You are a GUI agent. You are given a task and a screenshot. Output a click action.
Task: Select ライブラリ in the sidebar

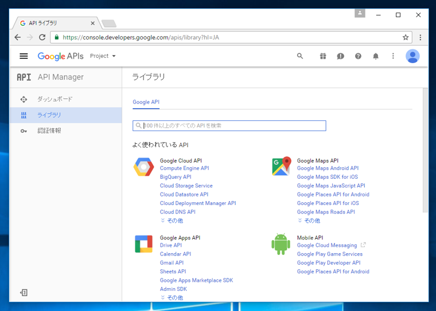pos(66,115)
